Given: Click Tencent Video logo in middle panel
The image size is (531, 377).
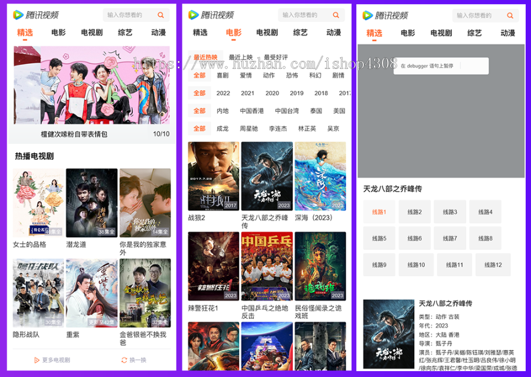Looking at the screenshot, I should pyautogui.click(x=211, y=15).
